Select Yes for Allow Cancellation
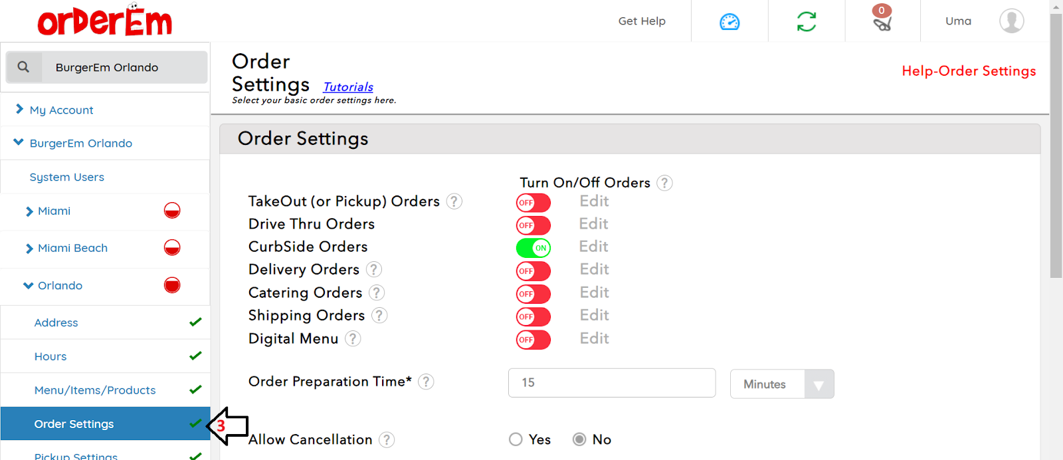Viewport: 1063px width, 460px height. (x=516, y=439)
